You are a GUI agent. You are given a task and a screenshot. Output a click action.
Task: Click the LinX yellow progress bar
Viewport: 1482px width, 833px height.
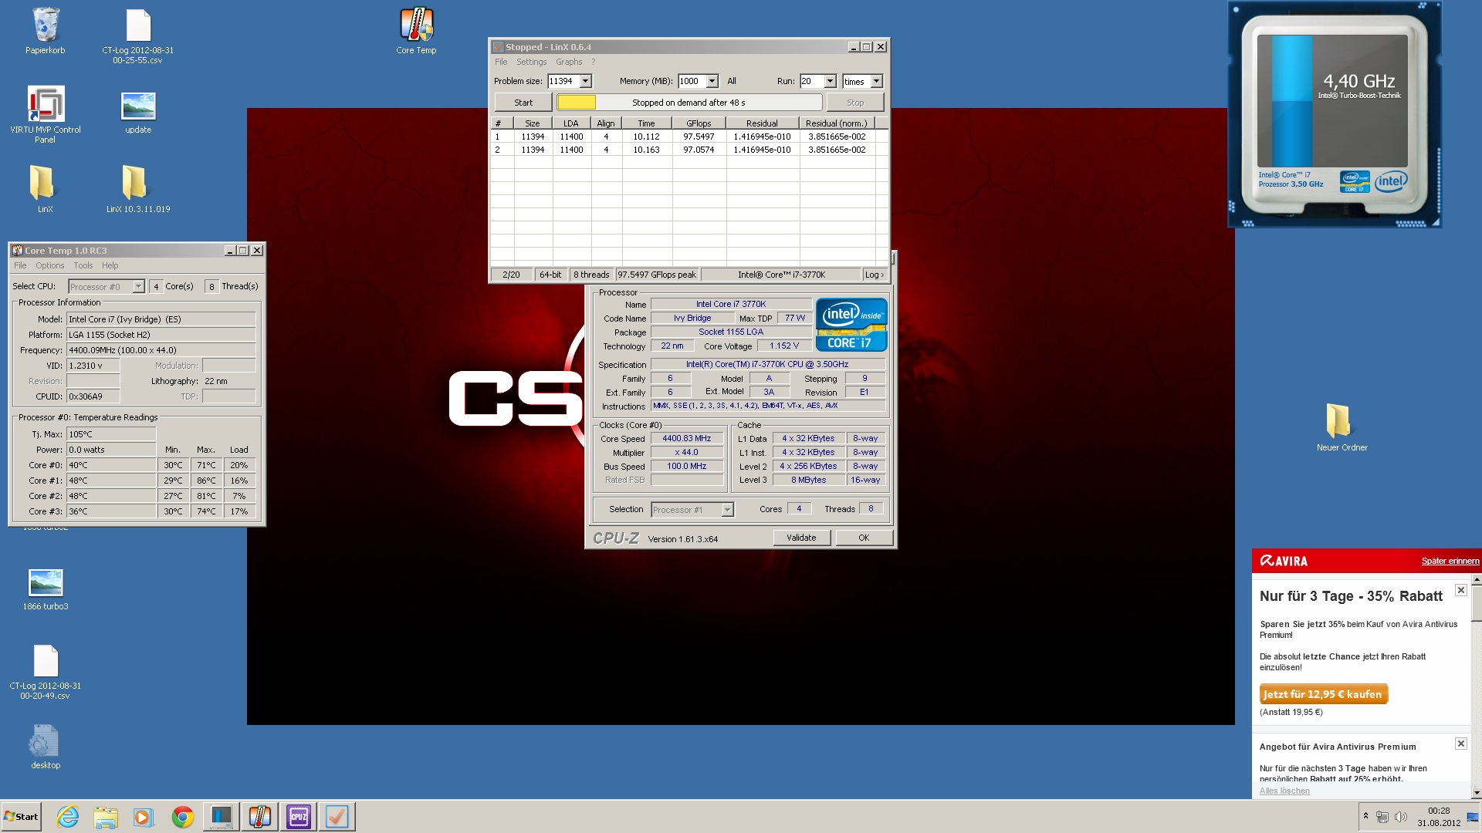(577, 103)
